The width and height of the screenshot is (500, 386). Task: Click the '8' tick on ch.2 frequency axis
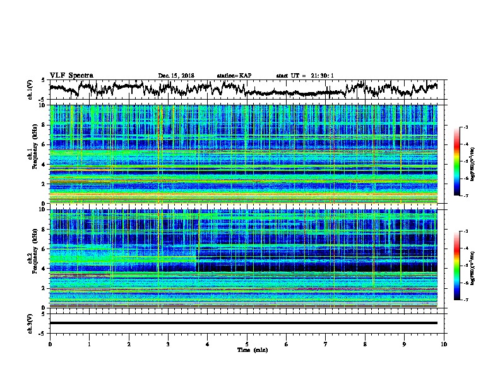point(44,230)
